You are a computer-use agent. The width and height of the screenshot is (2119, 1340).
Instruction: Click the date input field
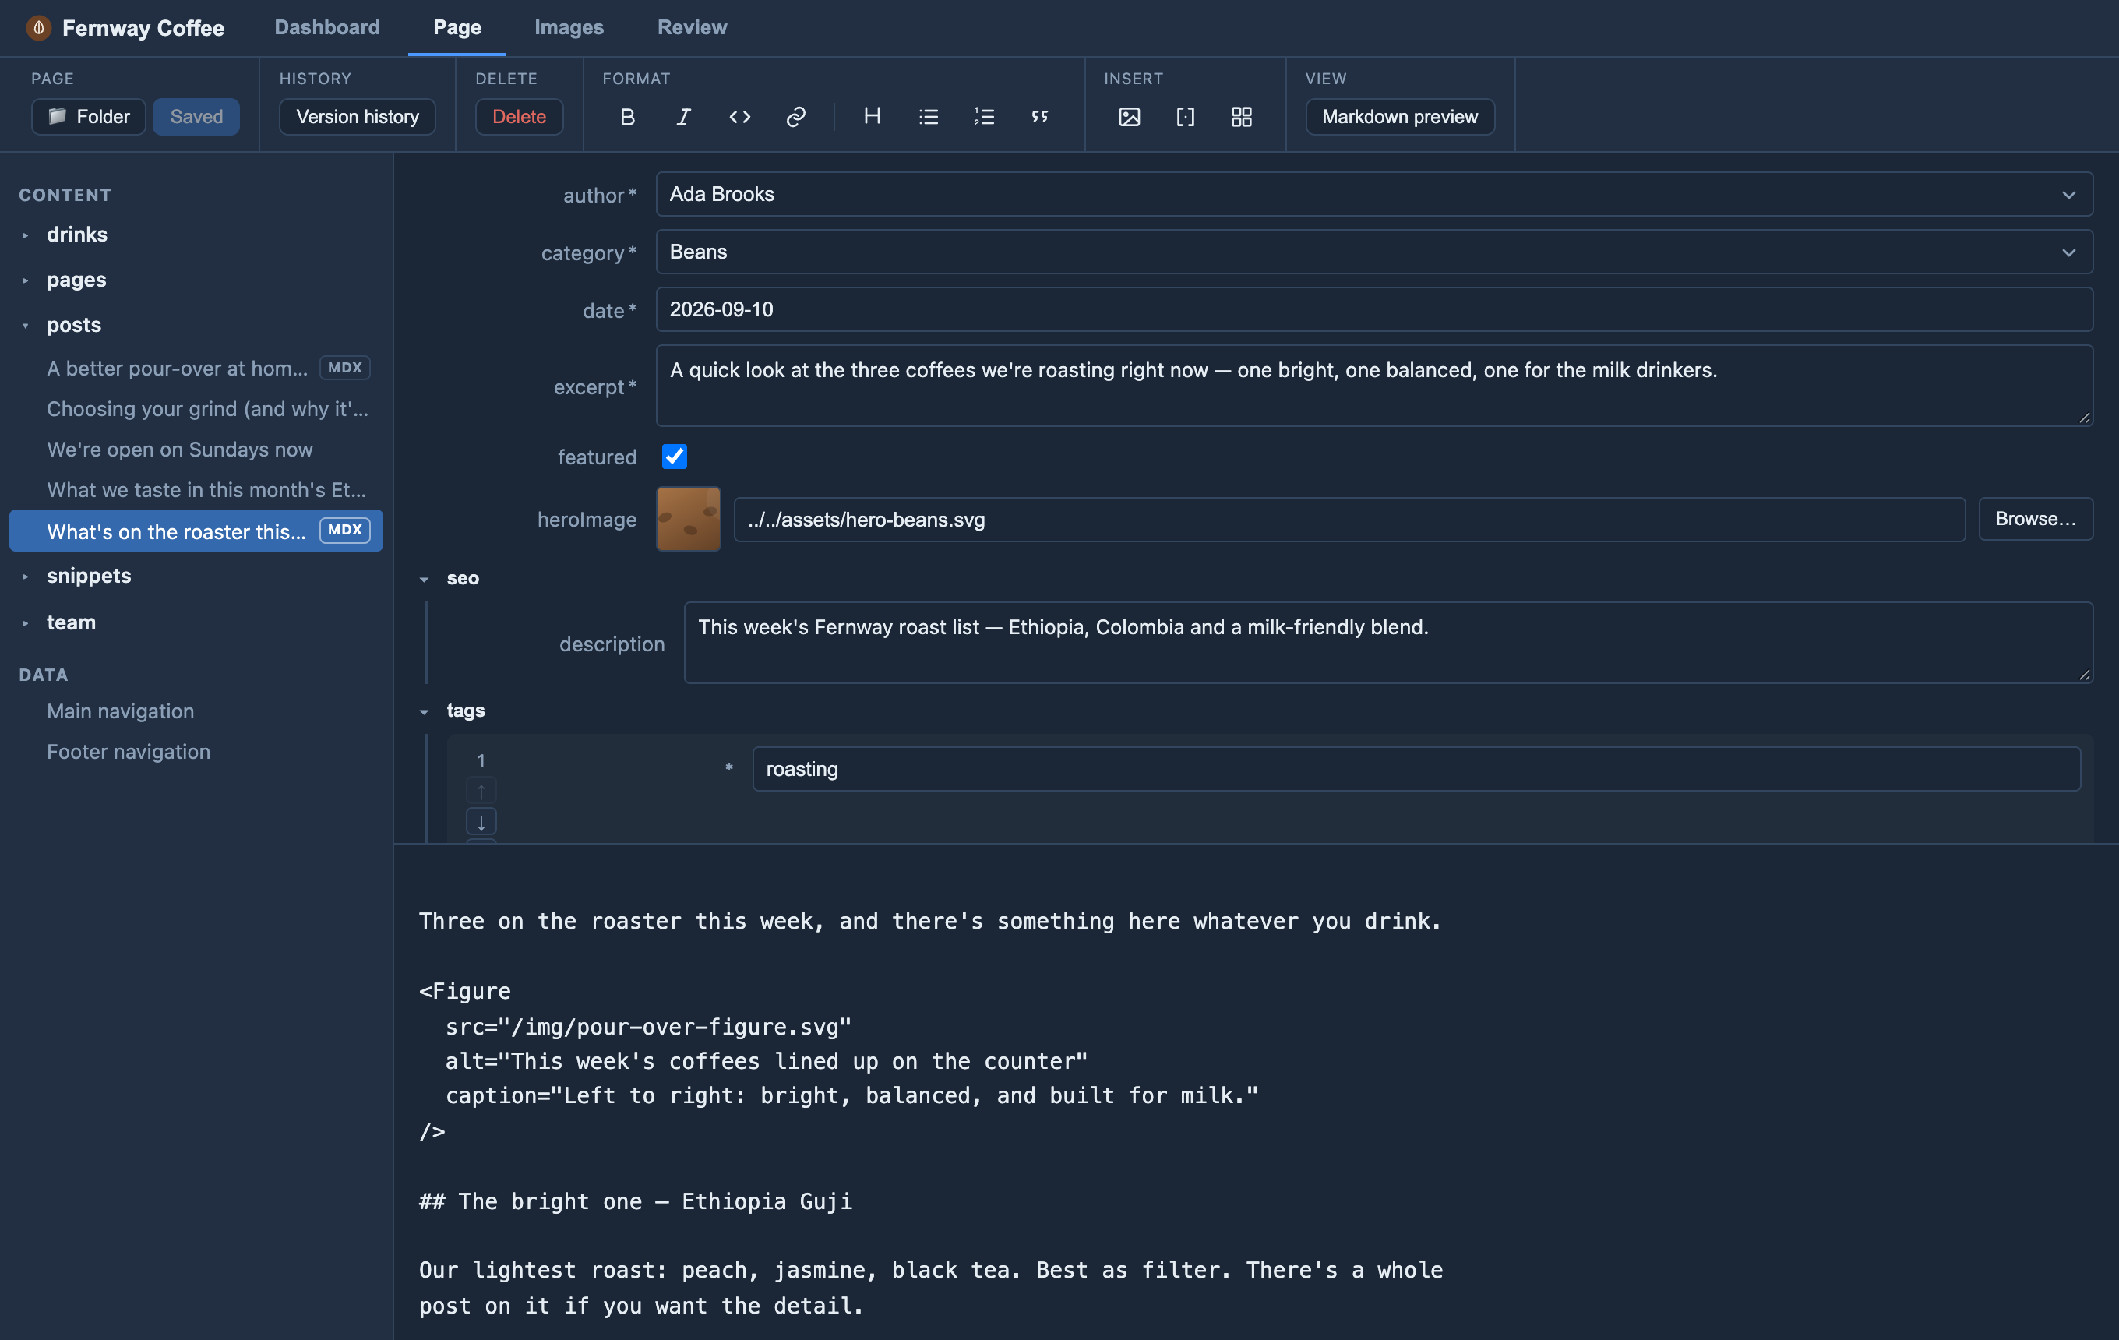pos(1373,309)
